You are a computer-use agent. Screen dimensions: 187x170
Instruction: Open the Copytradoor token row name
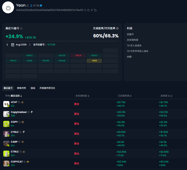click(x=19, y=112)
